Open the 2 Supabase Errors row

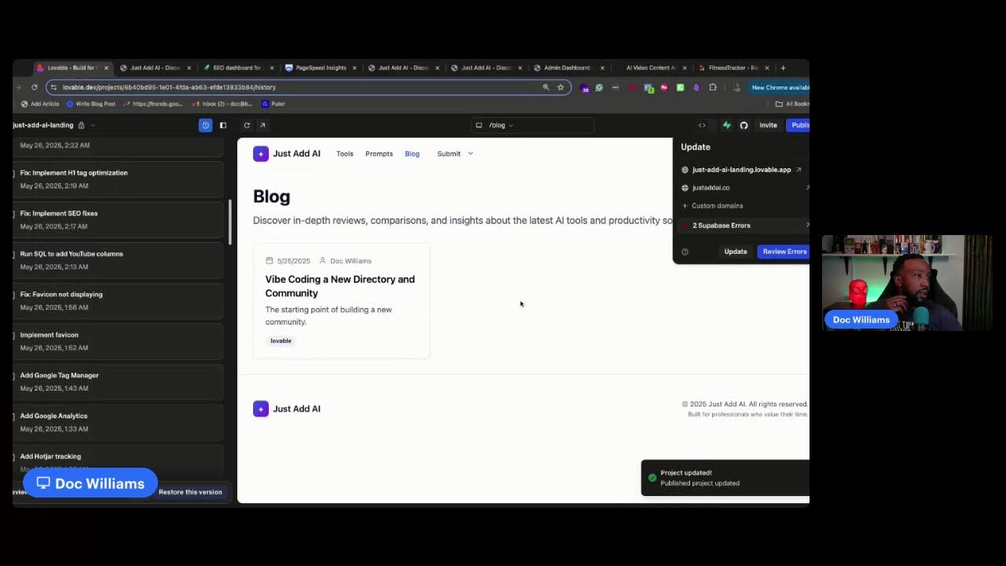click(742, 226)
